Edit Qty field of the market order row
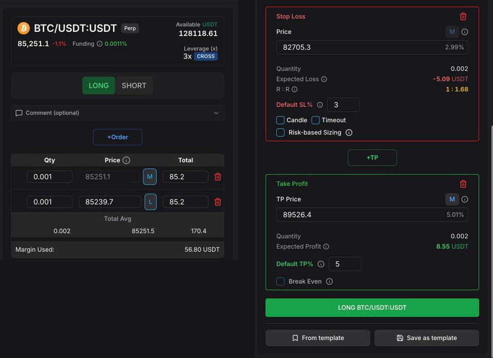 [50, 177]
